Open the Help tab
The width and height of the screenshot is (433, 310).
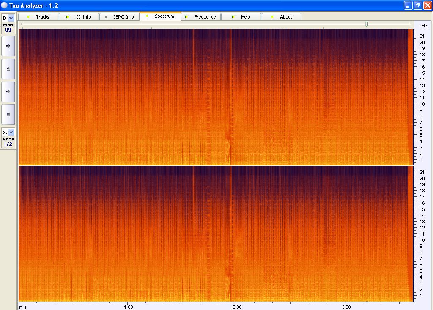[x=241, y=17]
